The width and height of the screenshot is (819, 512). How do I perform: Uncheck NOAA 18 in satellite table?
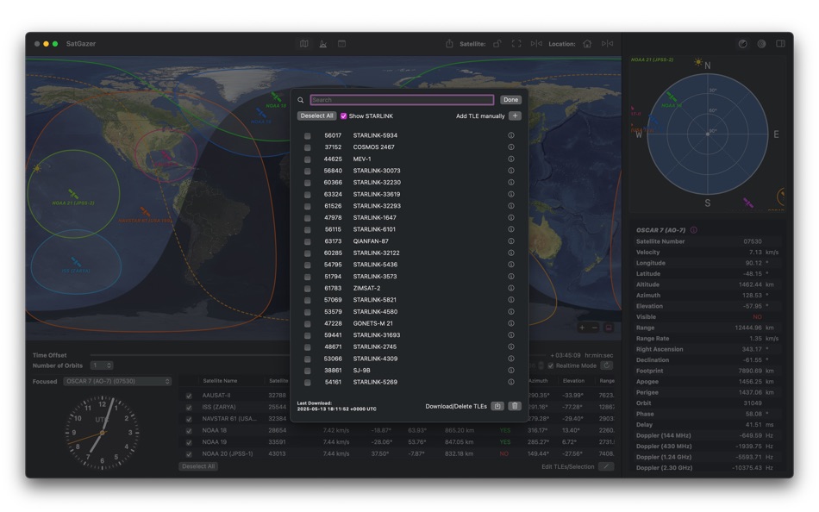click(x=189, y=430)
